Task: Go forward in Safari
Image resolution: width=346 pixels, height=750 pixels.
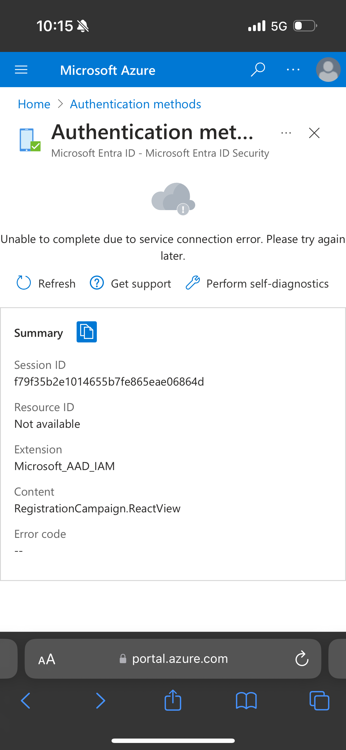Action: coord(100,701)
